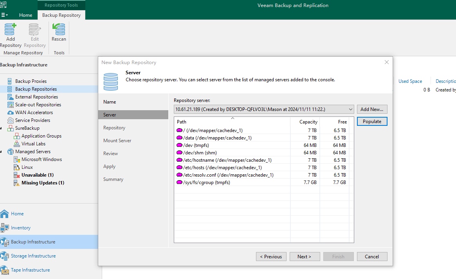Select the Server wizard step
The height and width of the screenshot is (279, 456).
click(x=133, y=114)
